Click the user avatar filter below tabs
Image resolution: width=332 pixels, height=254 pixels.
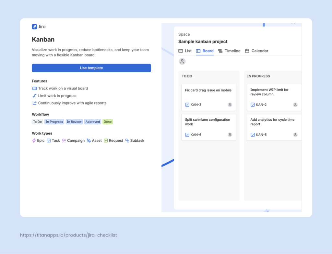(182, 61)
